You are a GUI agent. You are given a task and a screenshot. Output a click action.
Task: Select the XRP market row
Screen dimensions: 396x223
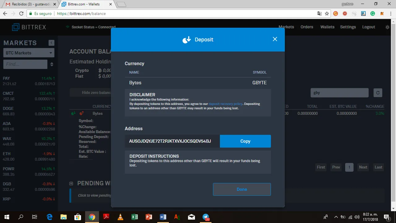point(29,199)
